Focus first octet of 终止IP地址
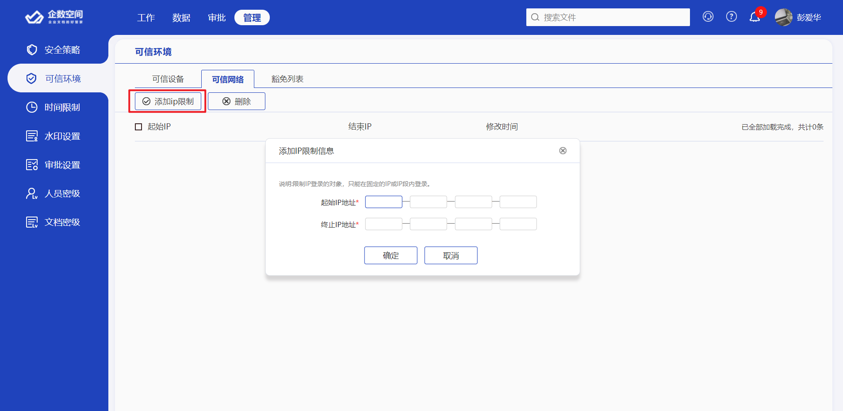843x411 pixels. 384,224
